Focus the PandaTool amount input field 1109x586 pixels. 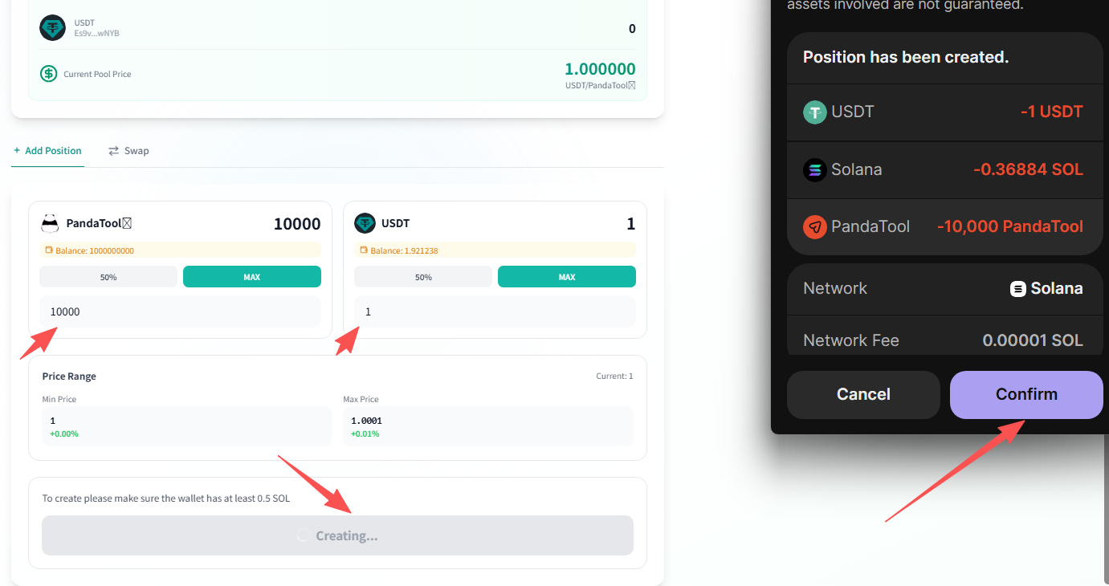[180, 311]
